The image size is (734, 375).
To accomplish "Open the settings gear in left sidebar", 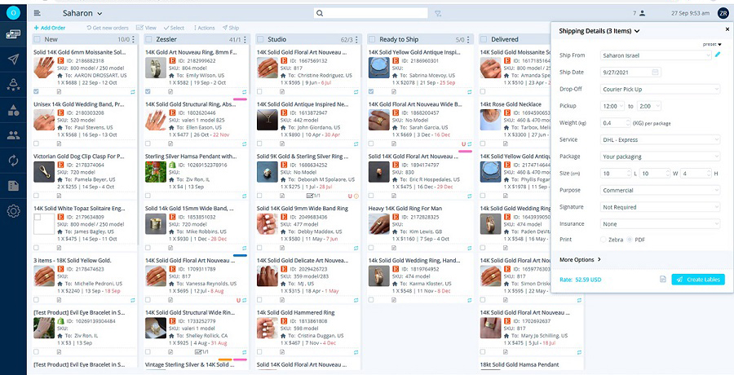I will coord(13,211).
